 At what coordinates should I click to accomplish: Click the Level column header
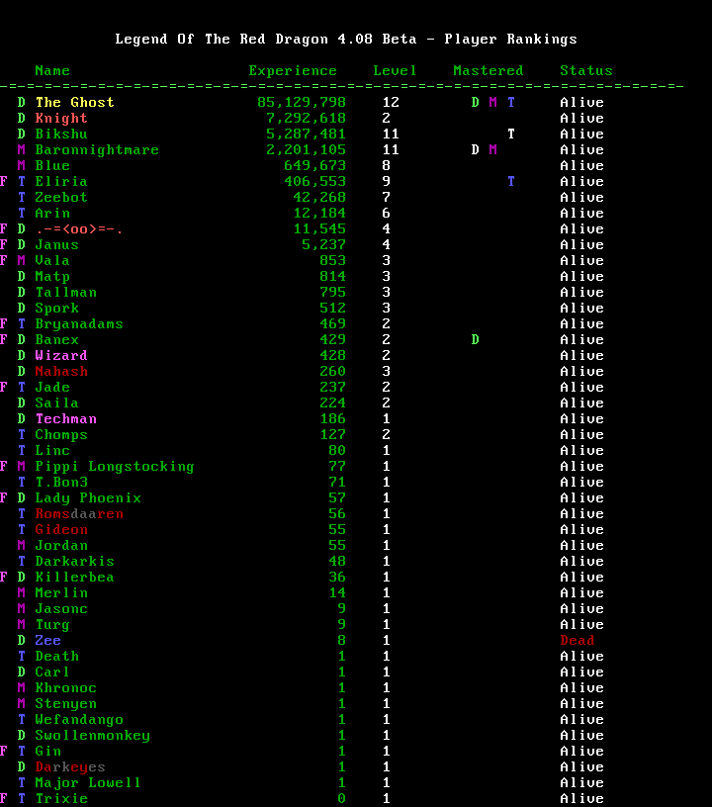(x=395, y=70)
